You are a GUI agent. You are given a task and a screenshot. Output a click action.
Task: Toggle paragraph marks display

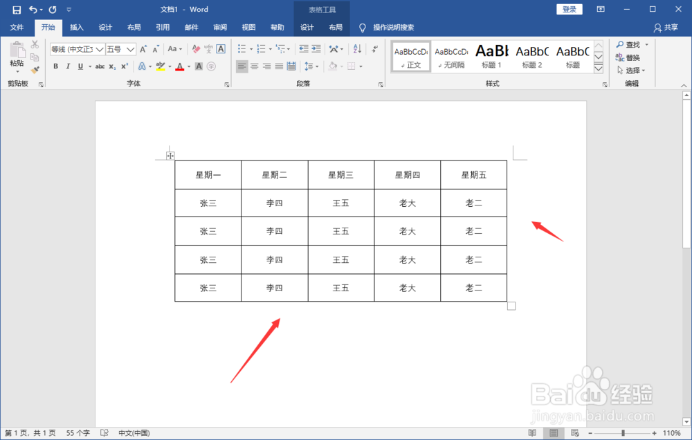click(x=375, y=48)
